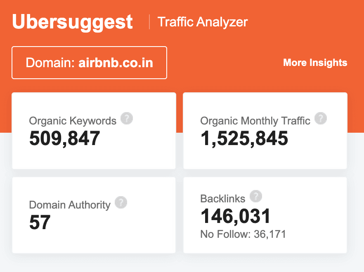Select the Organic Keywords metric card

coord(94,131)
